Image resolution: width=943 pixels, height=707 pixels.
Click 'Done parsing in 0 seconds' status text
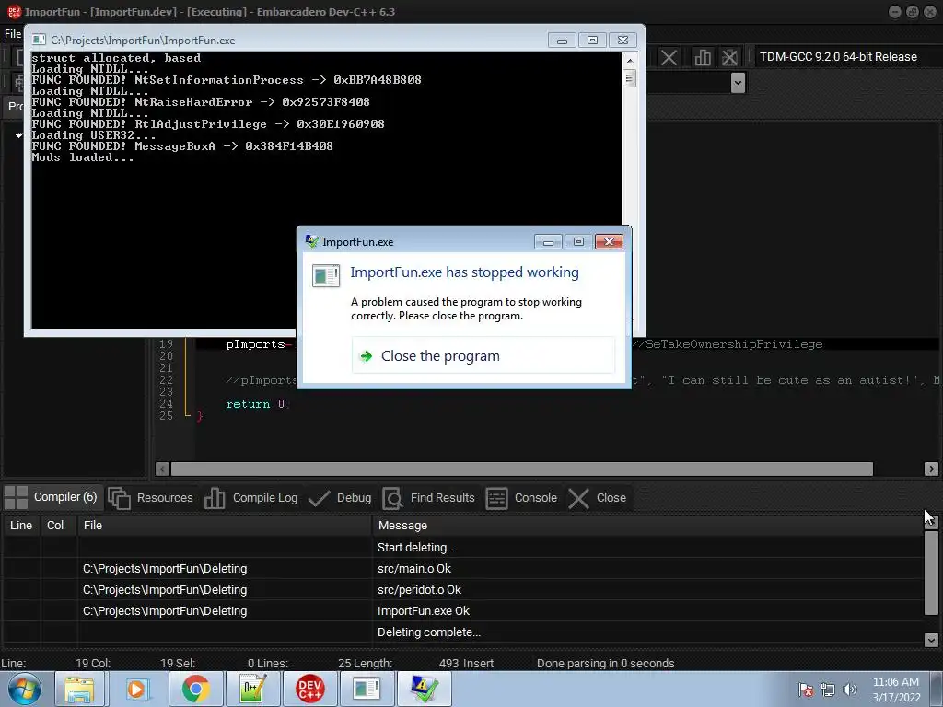point(605,663)
